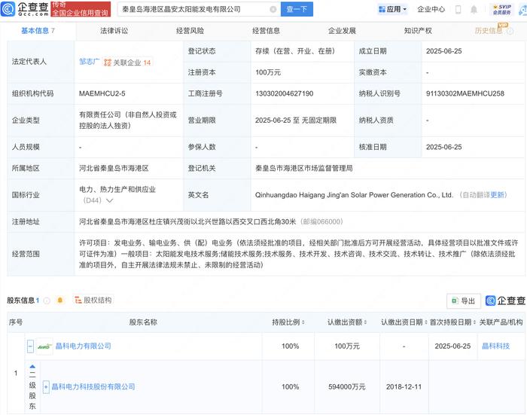The width and height of the screenshot is (527, 415).
Task: Open legal representative 邹志广 link
Action: pos(89,62)
